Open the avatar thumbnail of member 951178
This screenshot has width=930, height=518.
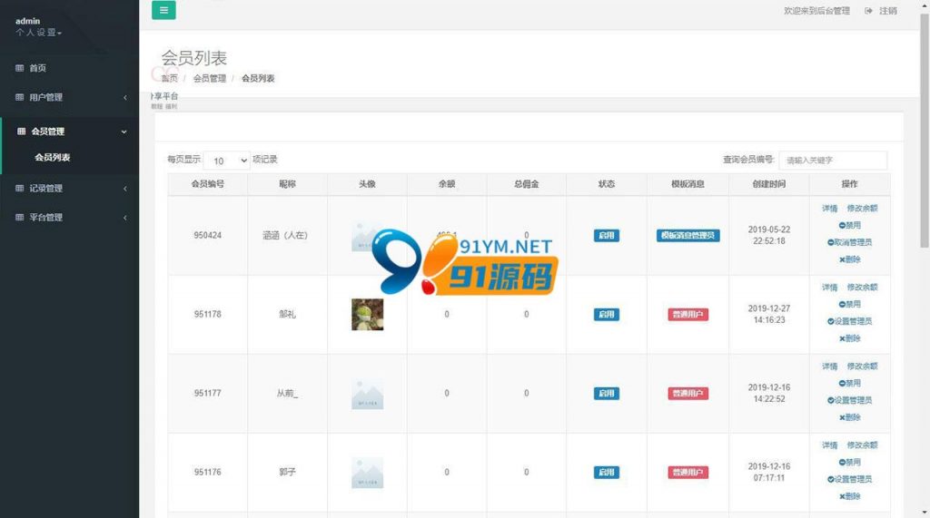click(x=367, y=314)
